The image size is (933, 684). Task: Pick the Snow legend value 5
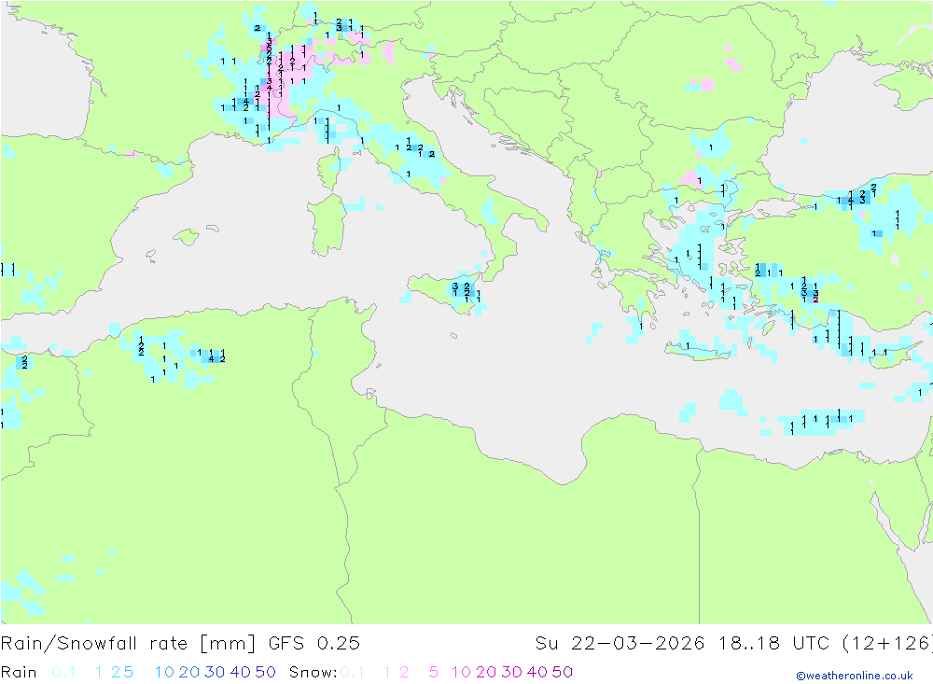[x=434, y=672]
